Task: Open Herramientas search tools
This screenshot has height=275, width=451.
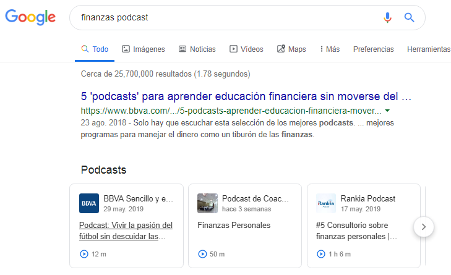Action: click(429, 49)
